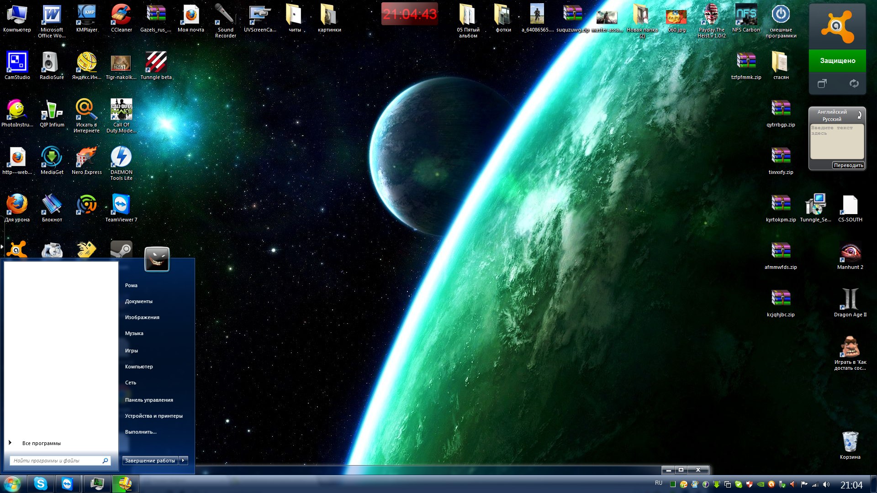Open Панель управления from Start menu
The width and height of the screenshot is (877, 493).
tap(149, 400)
